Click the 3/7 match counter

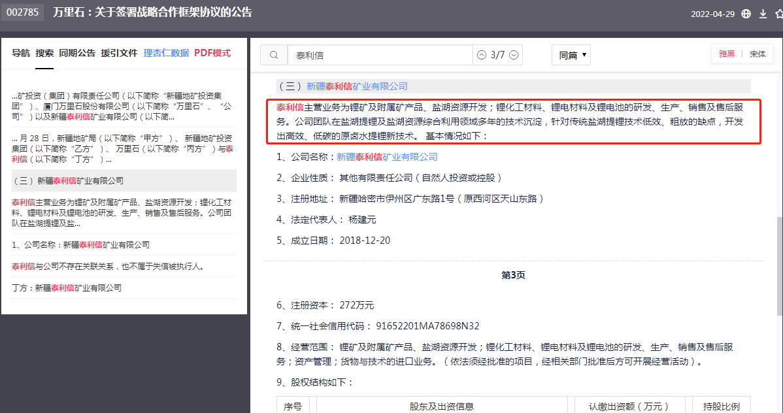tap(497, 55)
